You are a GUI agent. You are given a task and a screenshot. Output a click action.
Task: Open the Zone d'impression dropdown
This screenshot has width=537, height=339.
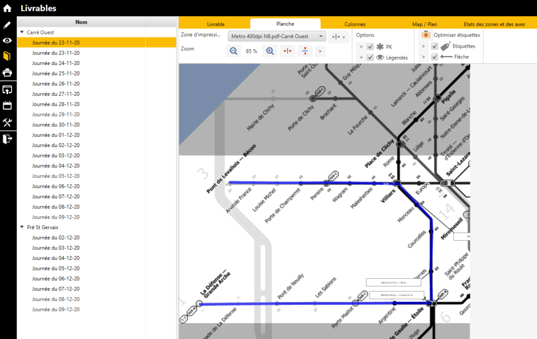(x=277, y=36)
